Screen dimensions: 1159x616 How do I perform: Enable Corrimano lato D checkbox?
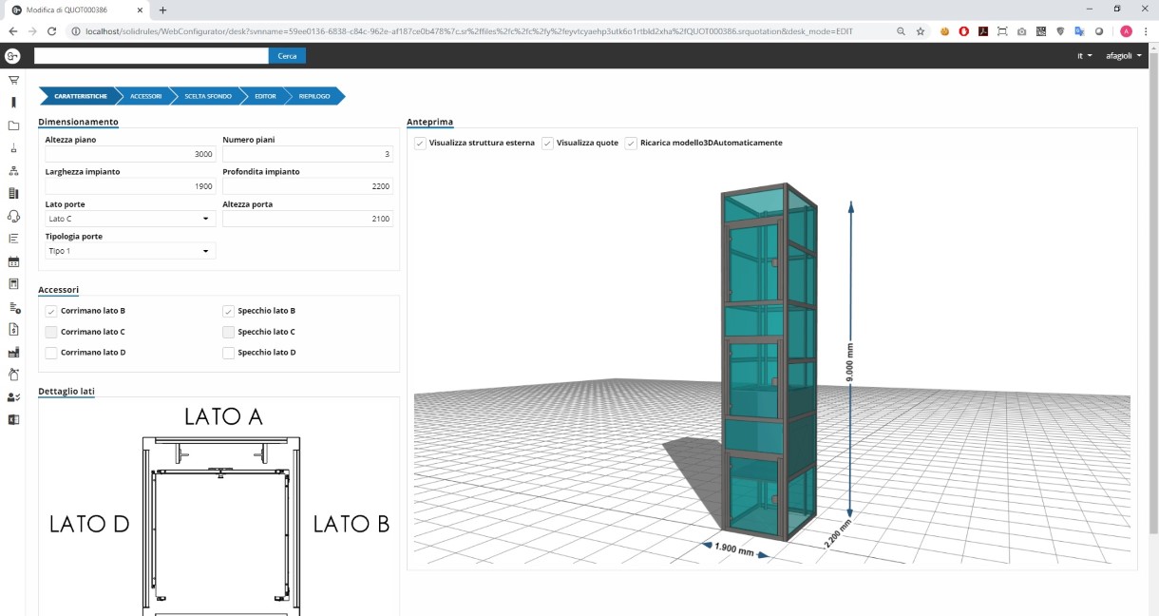(51, 353)
